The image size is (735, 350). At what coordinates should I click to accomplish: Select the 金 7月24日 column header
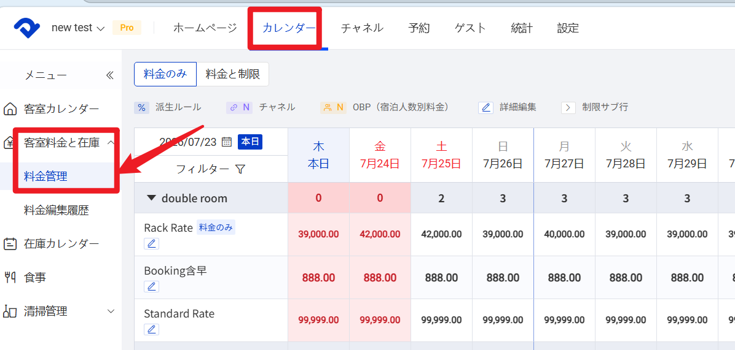tap(380, 155)
